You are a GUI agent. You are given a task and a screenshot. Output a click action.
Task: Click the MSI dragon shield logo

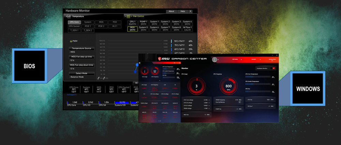pyautogui.click(x=160, y=59)
